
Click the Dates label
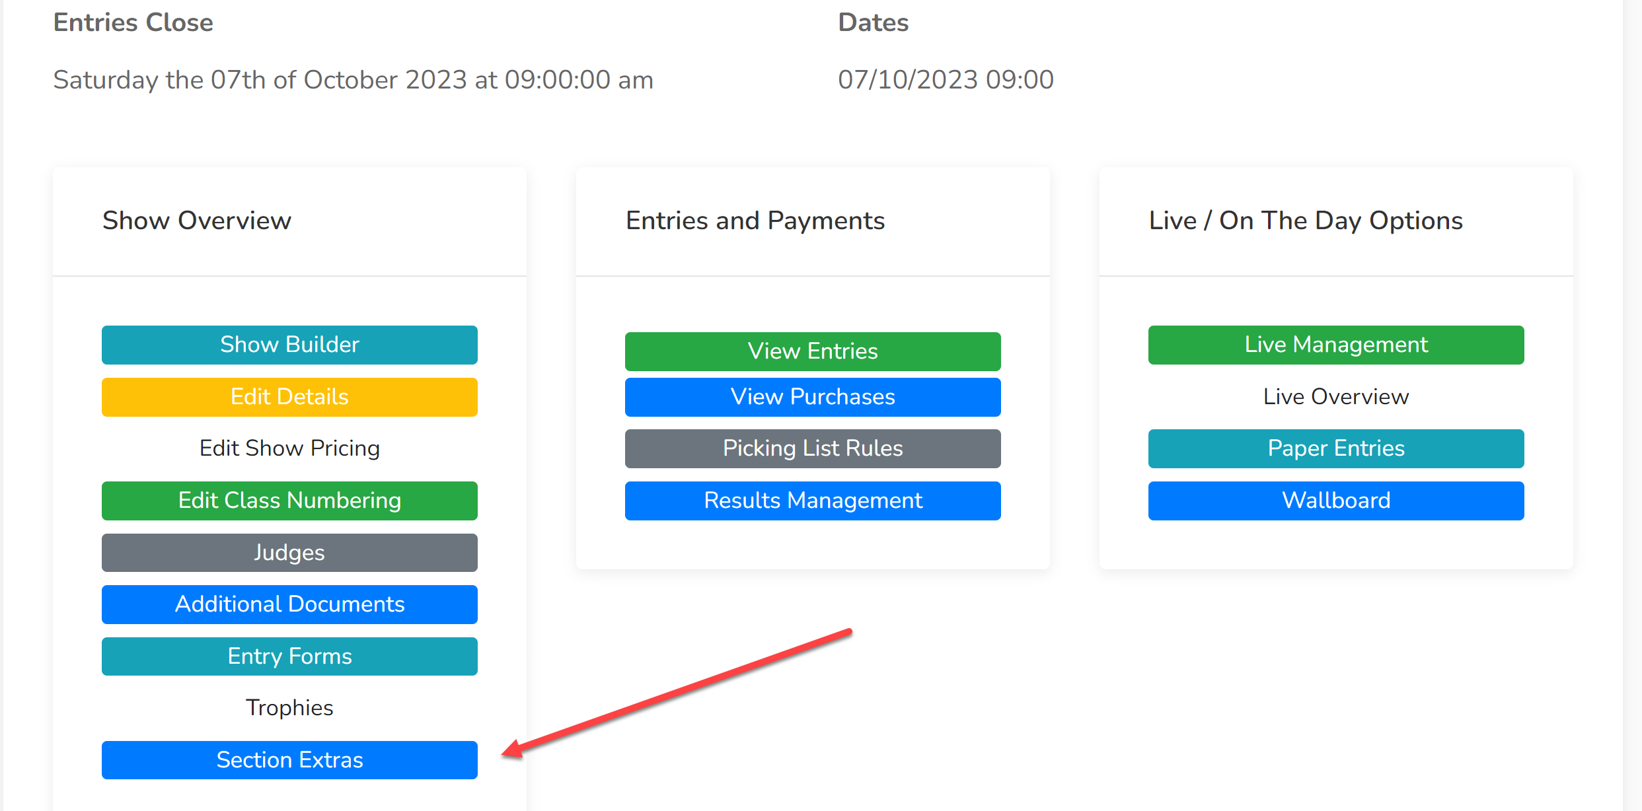[874, 22]
